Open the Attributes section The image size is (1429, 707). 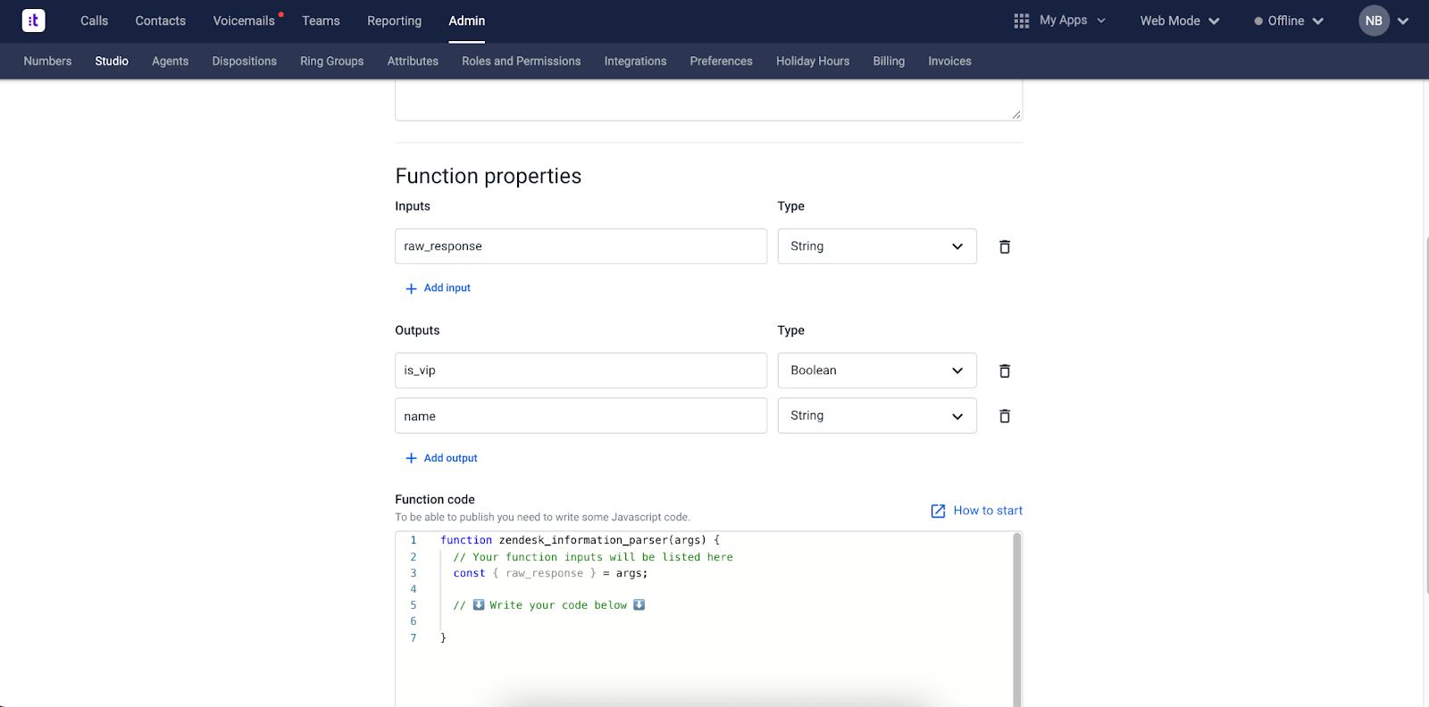coord(413,61)
